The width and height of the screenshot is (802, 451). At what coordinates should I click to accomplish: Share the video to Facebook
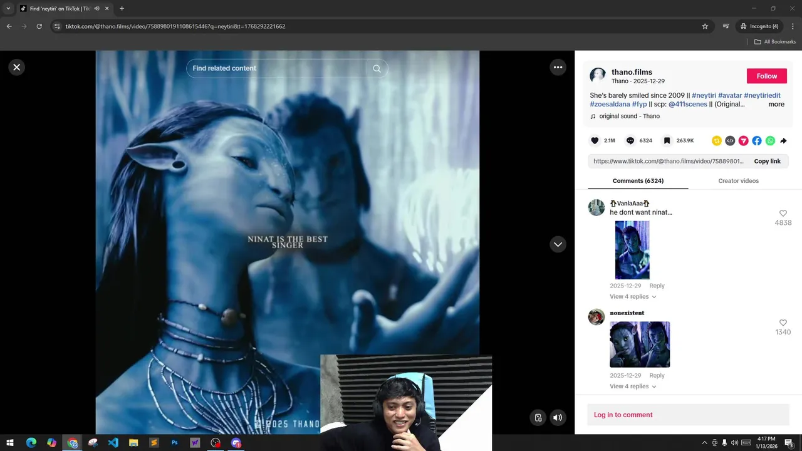(757, 141)
